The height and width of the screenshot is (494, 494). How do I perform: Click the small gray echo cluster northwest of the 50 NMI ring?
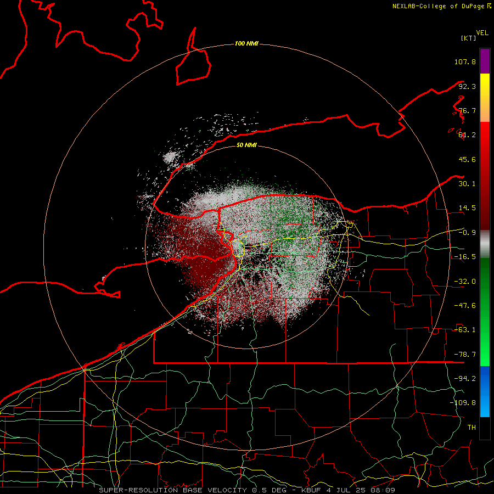tap(172, 156)
